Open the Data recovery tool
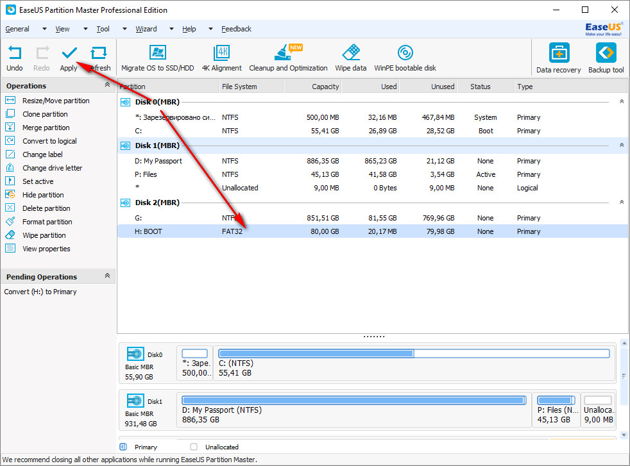 [x=559, y=58]
